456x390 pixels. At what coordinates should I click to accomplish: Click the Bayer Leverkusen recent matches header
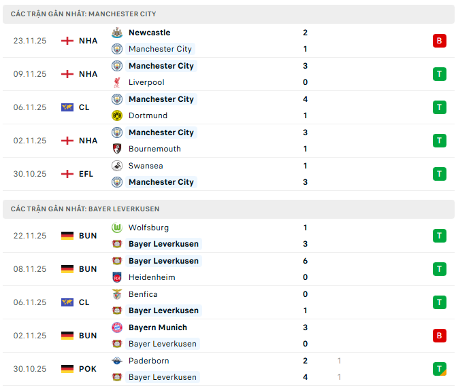pyautogui.click(x=85, y=209)
